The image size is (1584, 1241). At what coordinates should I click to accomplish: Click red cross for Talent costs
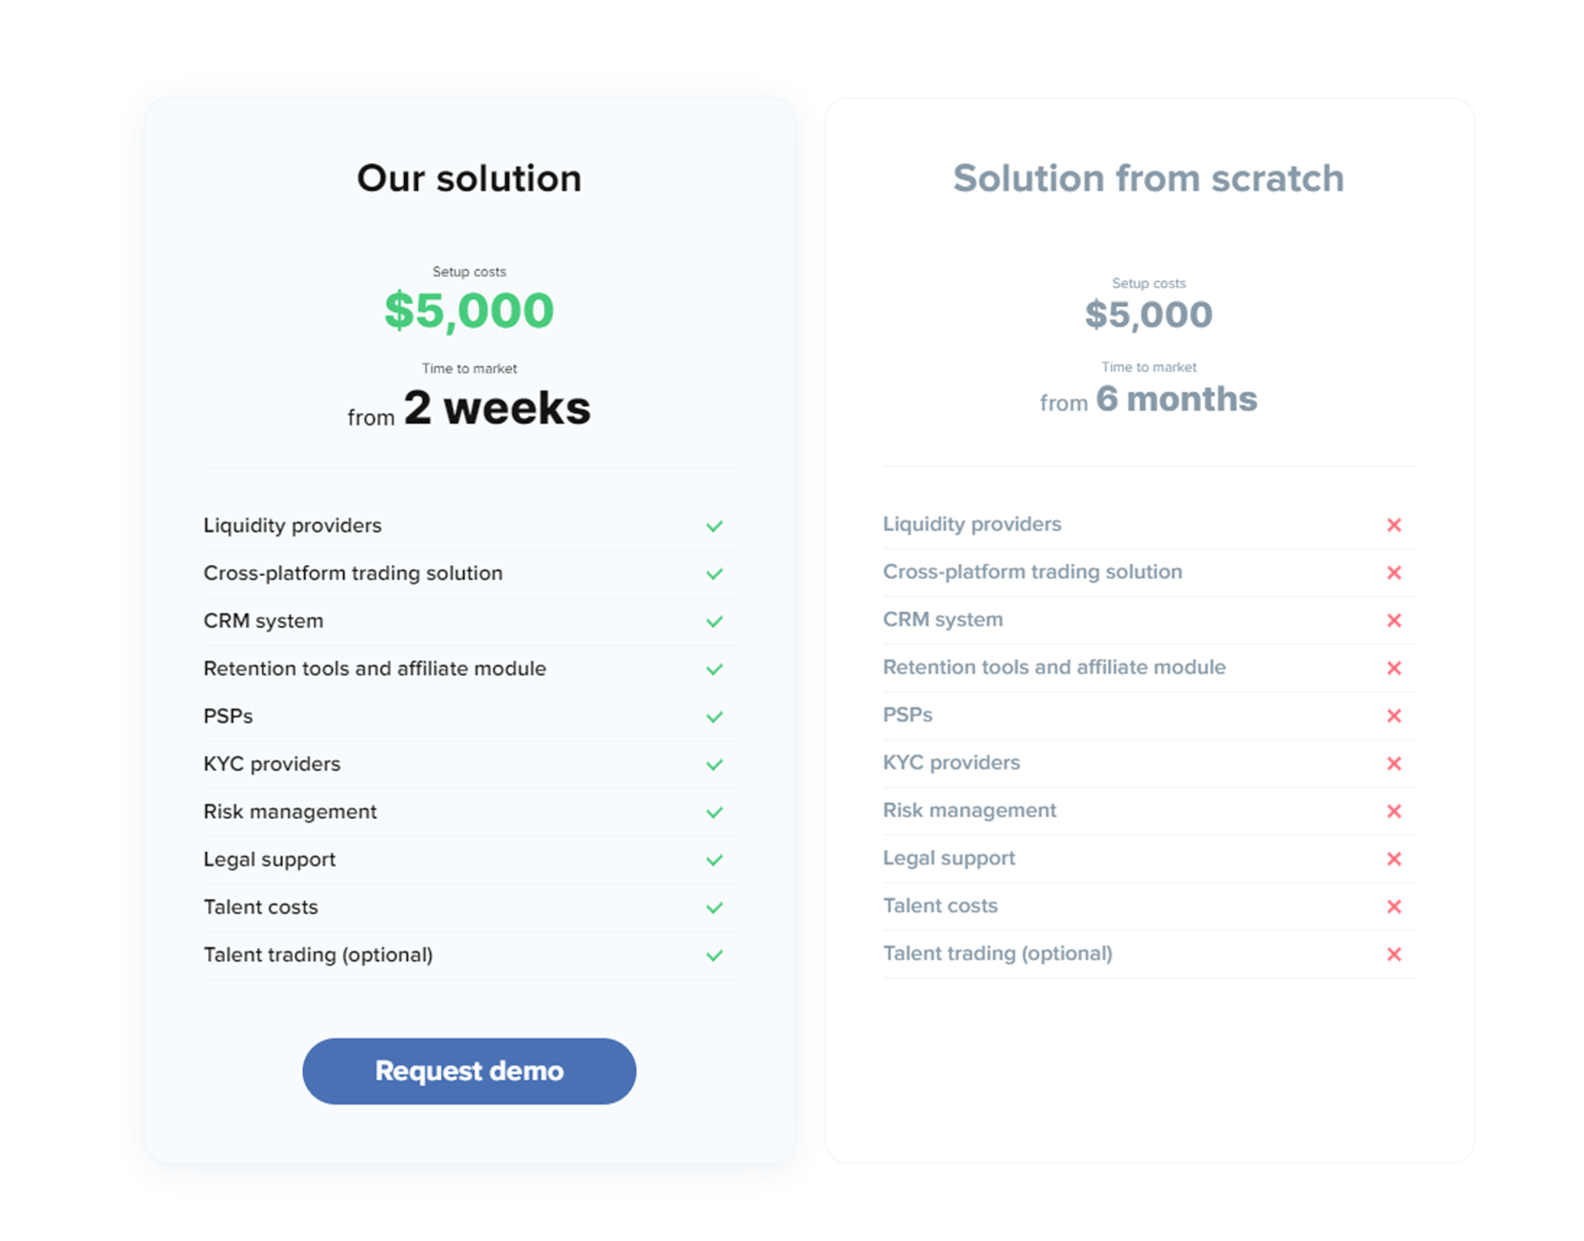(x=1394, y=906)
